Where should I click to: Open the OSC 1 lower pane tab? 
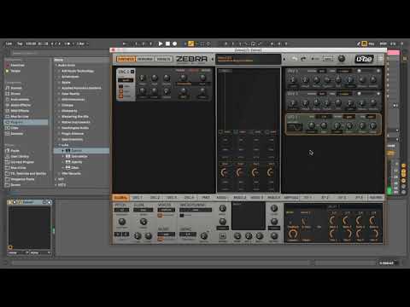[x=138, y=197]
